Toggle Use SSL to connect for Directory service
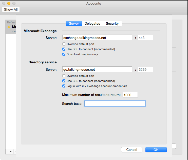 [64, 81]
